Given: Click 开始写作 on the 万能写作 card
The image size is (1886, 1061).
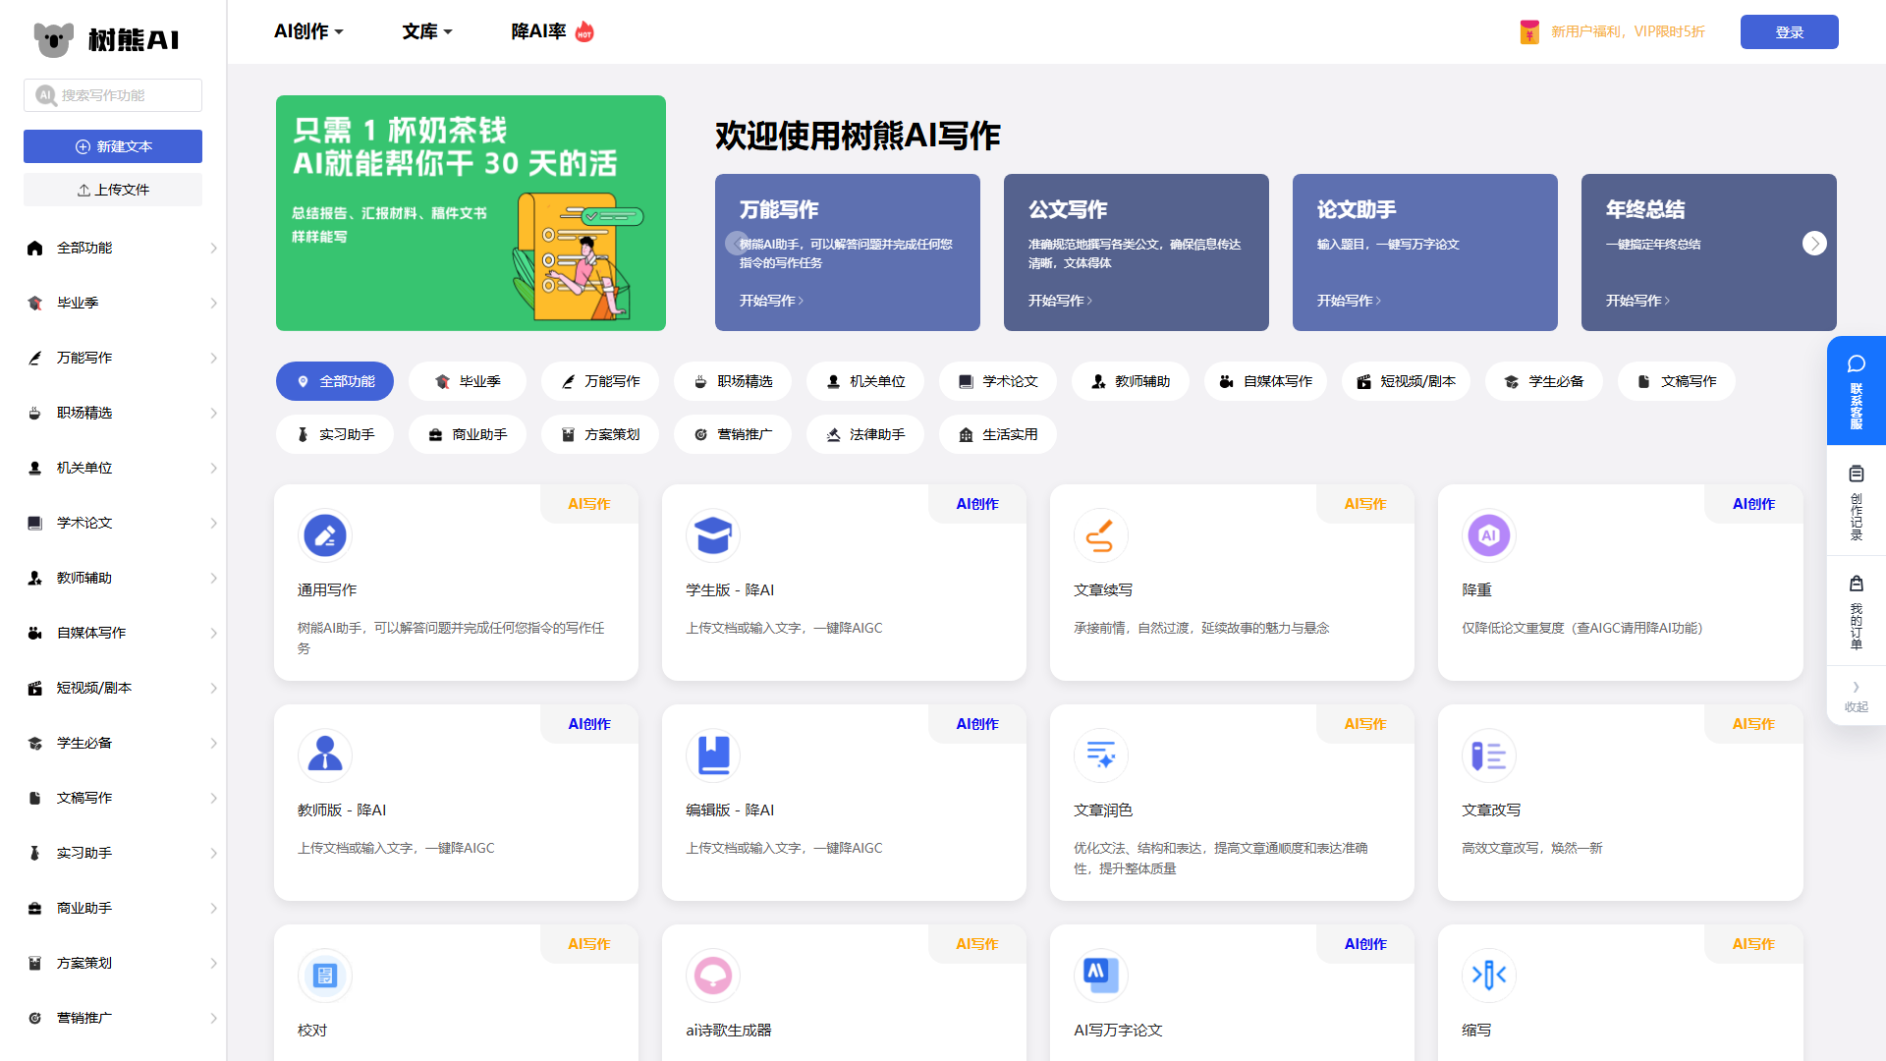Looking at the screenshot, I should (771, 301).
